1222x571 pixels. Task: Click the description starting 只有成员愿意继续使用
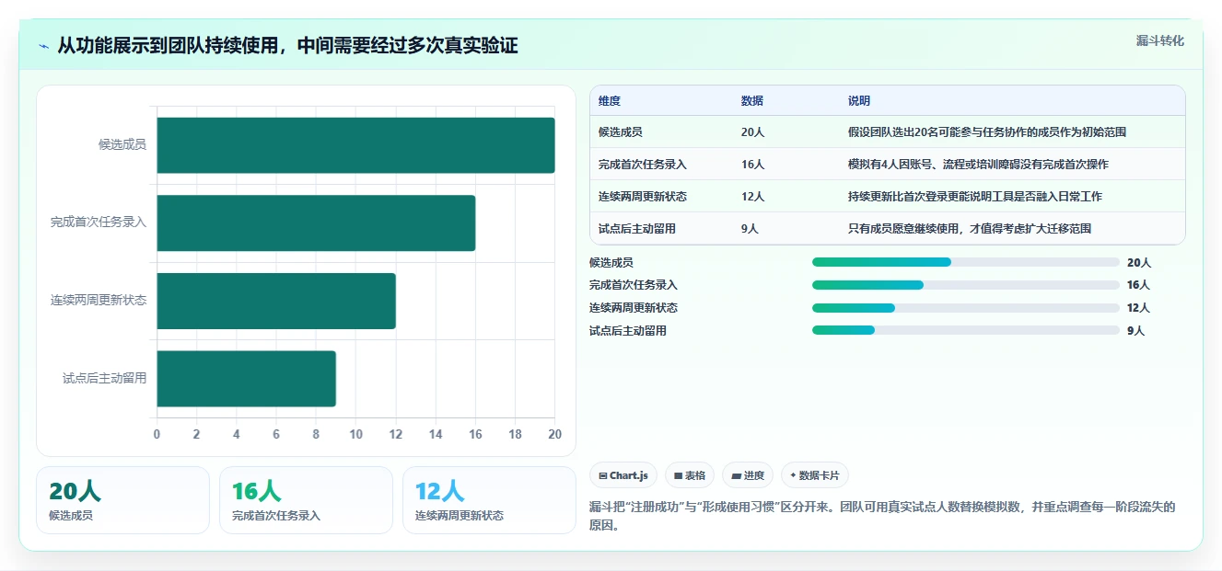970,229
